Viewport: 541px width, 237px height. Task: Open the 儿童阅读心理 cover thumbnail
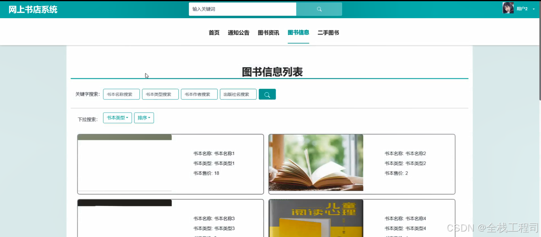[x=316, y=218]
